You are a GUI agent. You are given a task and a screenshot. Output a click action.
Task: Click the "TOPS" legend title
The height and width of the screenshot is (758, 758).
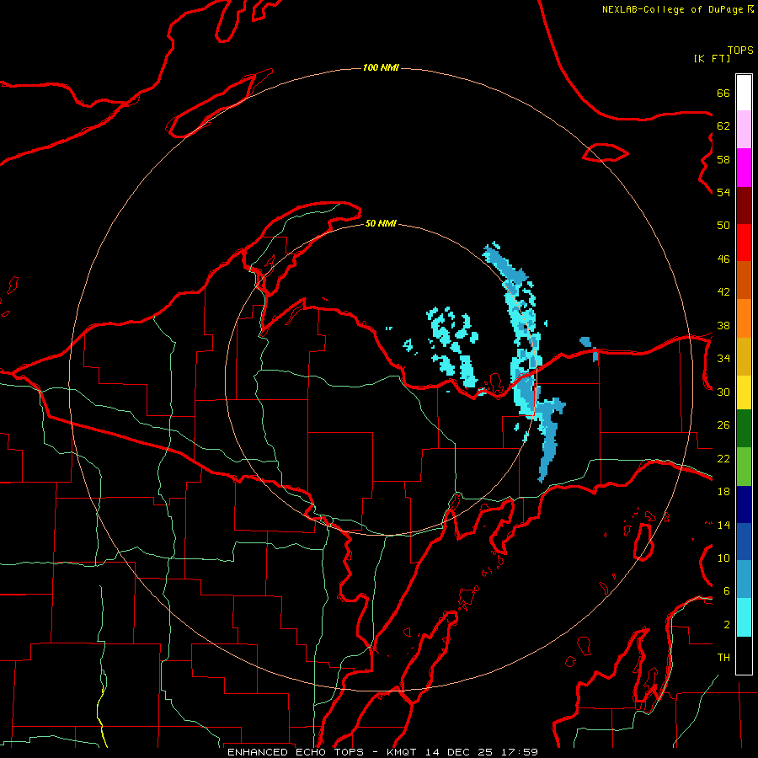(740, 51)
